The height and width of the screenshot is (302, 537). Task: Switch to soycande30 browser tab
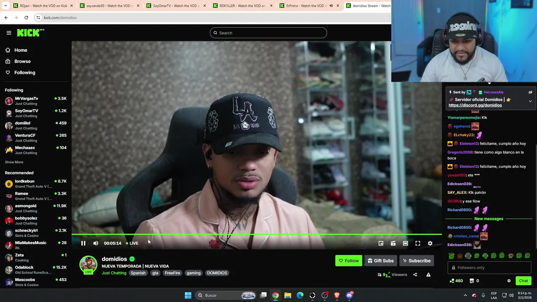tap(110, 6)
